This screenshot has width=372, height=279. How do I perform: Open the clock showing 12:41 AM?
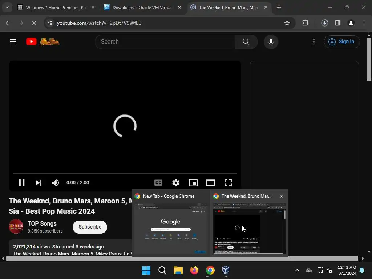click(347, 270)
